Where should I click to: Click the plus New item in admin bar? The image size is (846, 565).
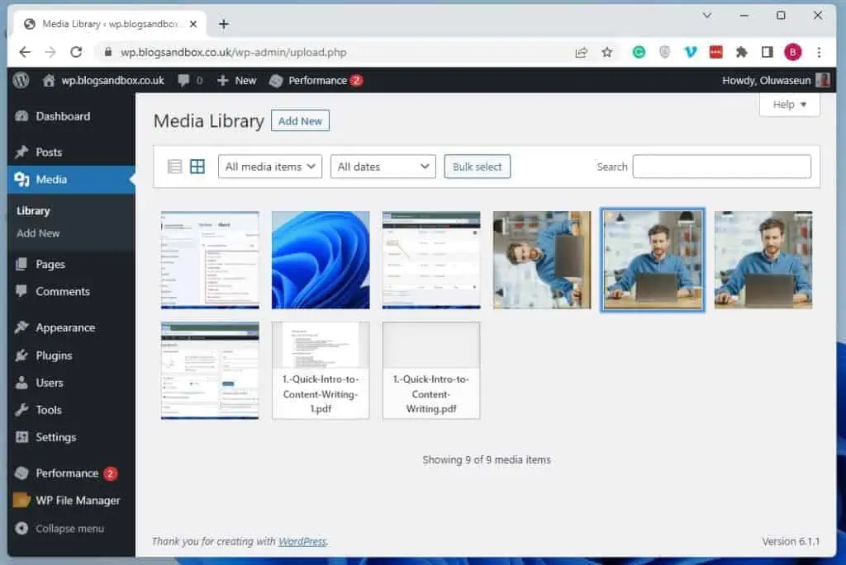click(x=236, y=80)
